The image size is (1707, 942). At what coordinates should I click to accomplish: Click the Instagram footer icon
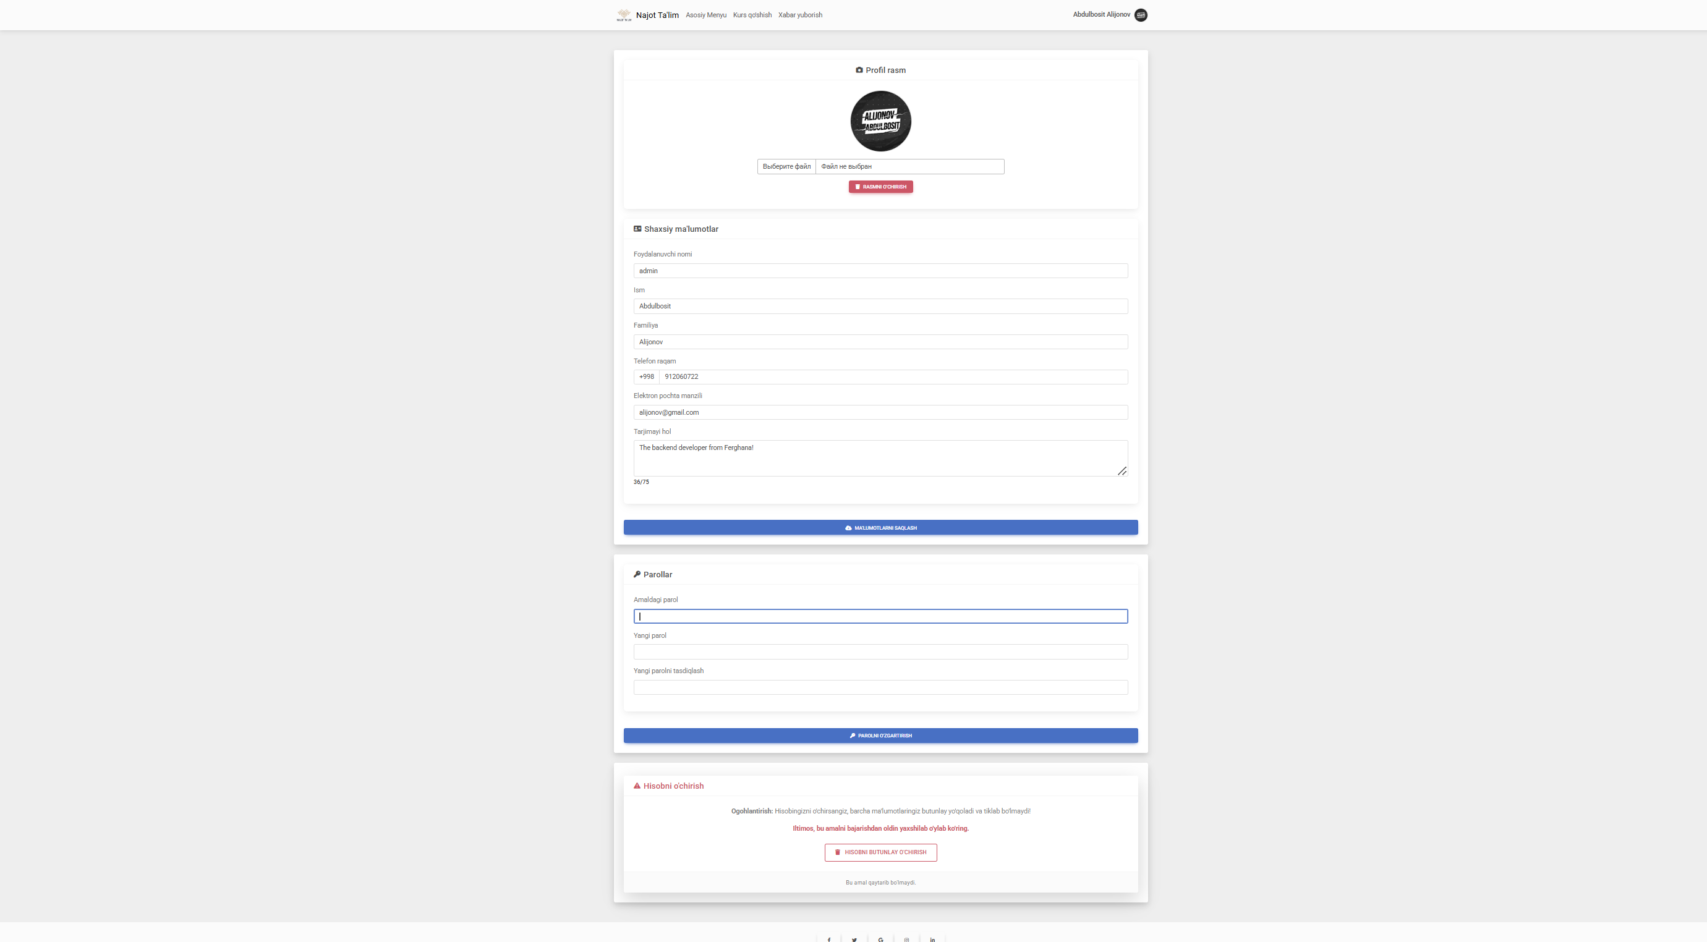906,939
